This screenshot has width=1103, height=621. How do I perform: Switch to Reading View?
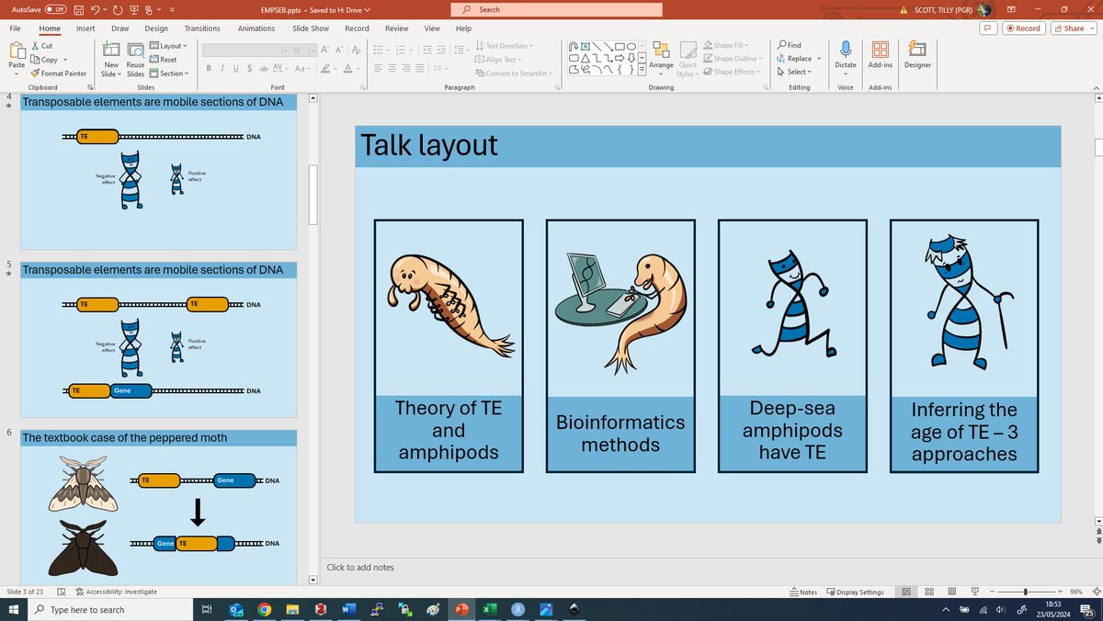(x=952, y=592)
